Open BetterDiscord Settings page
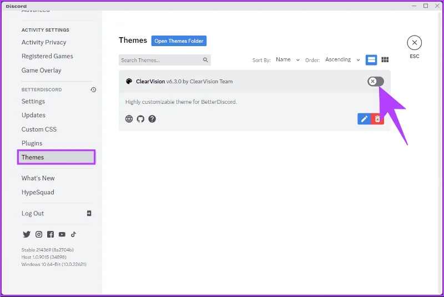Image resolution: width=444 pixels, height=297 pixels. point(33,102)
